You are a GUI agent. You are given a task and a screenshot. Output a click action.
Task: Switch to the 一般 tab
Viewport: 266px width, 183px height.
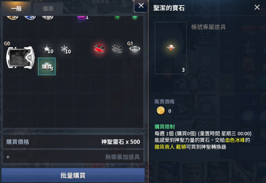coord(16,8)
